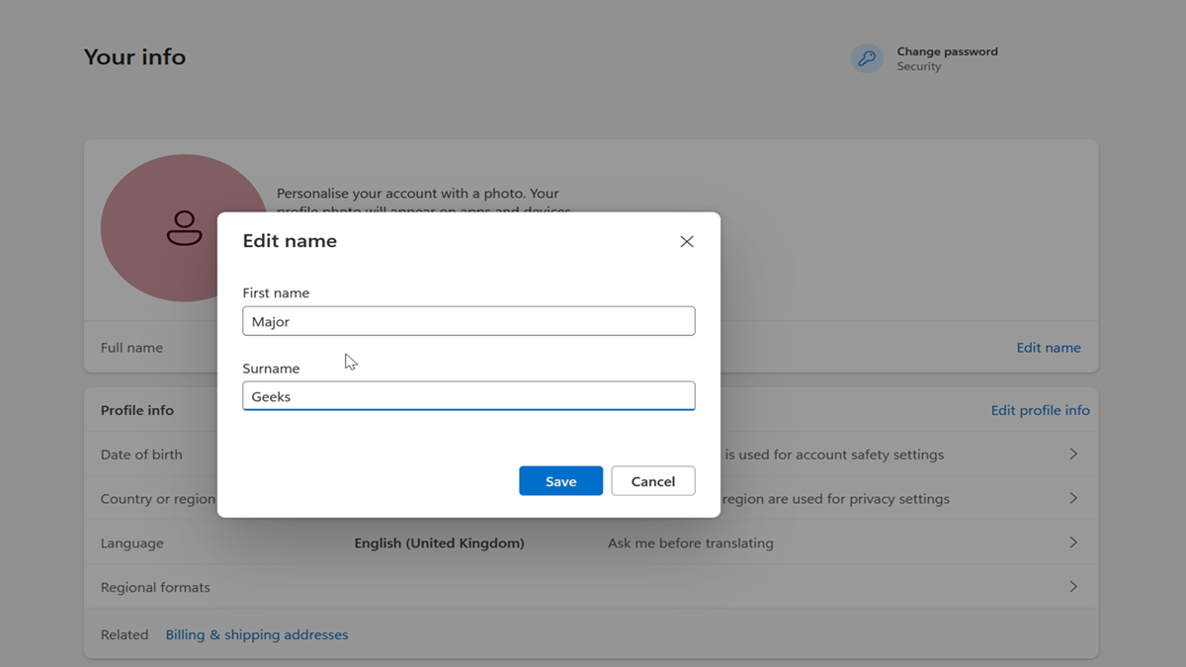Expand the Language row chevron
The image size is (1186, 667).
tap(1073, 542)
